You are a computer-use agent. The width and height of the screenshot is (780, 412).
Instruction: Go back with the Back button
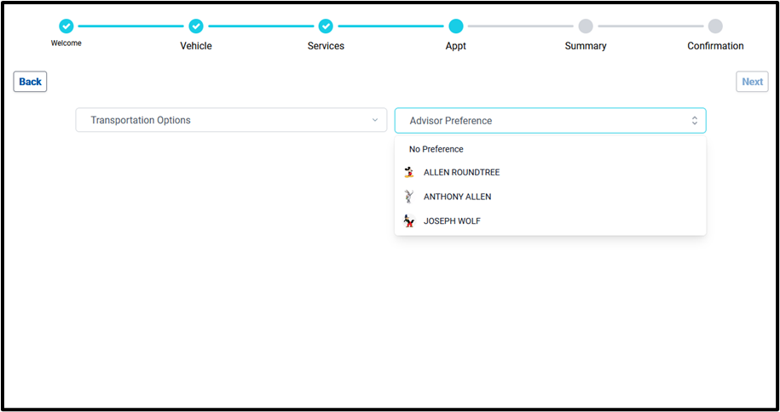pyautogui.click(x=30, y=82)
